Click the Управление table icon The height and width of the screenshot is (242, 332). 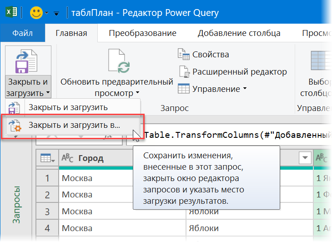184,89
